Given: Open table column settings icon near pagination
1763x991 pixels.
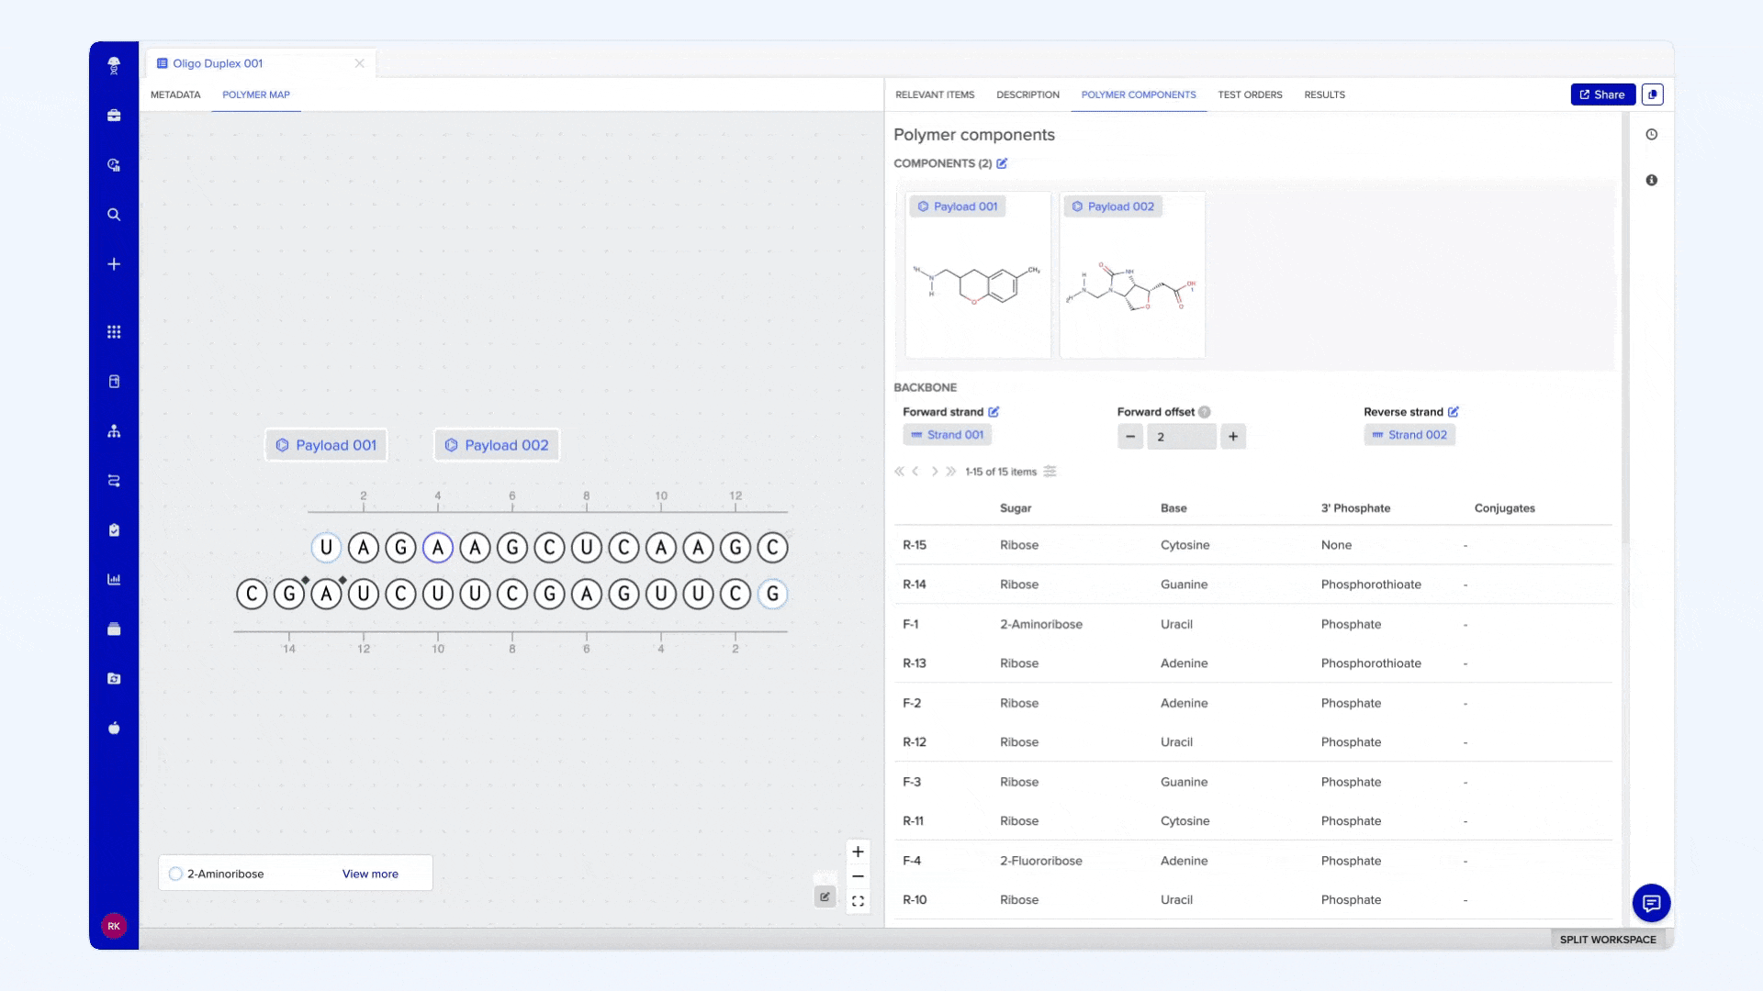Looking at the screenshot, I should (1050, 472).
